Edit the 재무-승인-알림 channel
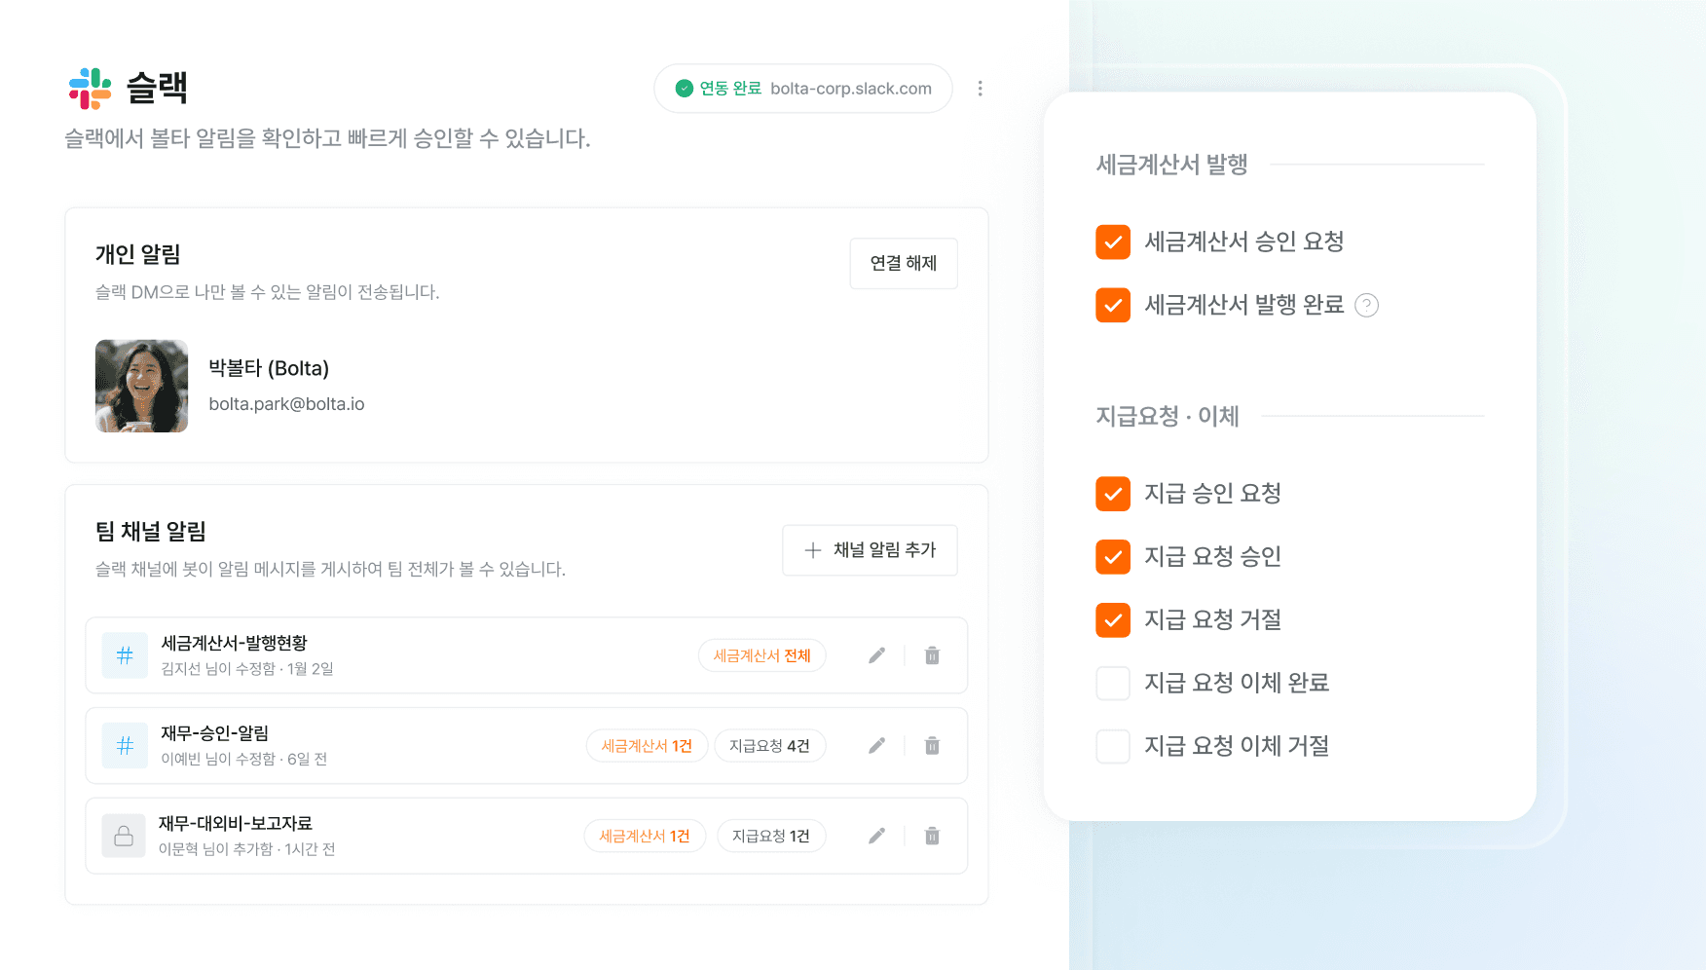This screenshot has width=1706, height=970. pyautogui.click(x=877, y=746)
